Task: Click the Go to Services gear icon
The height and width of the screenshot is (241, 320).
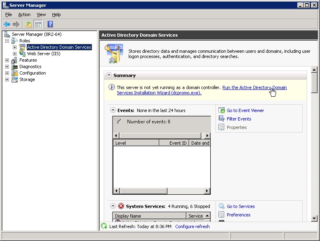Action: (222, 206)
